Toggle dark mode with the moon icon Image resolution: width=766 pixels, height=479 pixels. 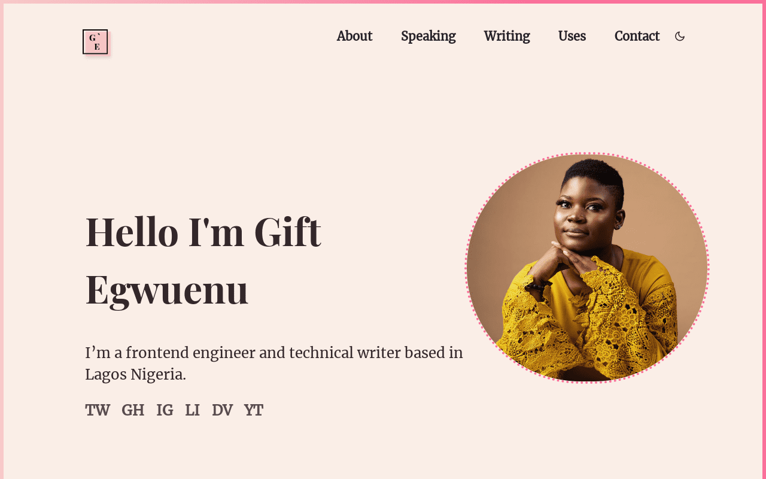(x=680, y=37)
